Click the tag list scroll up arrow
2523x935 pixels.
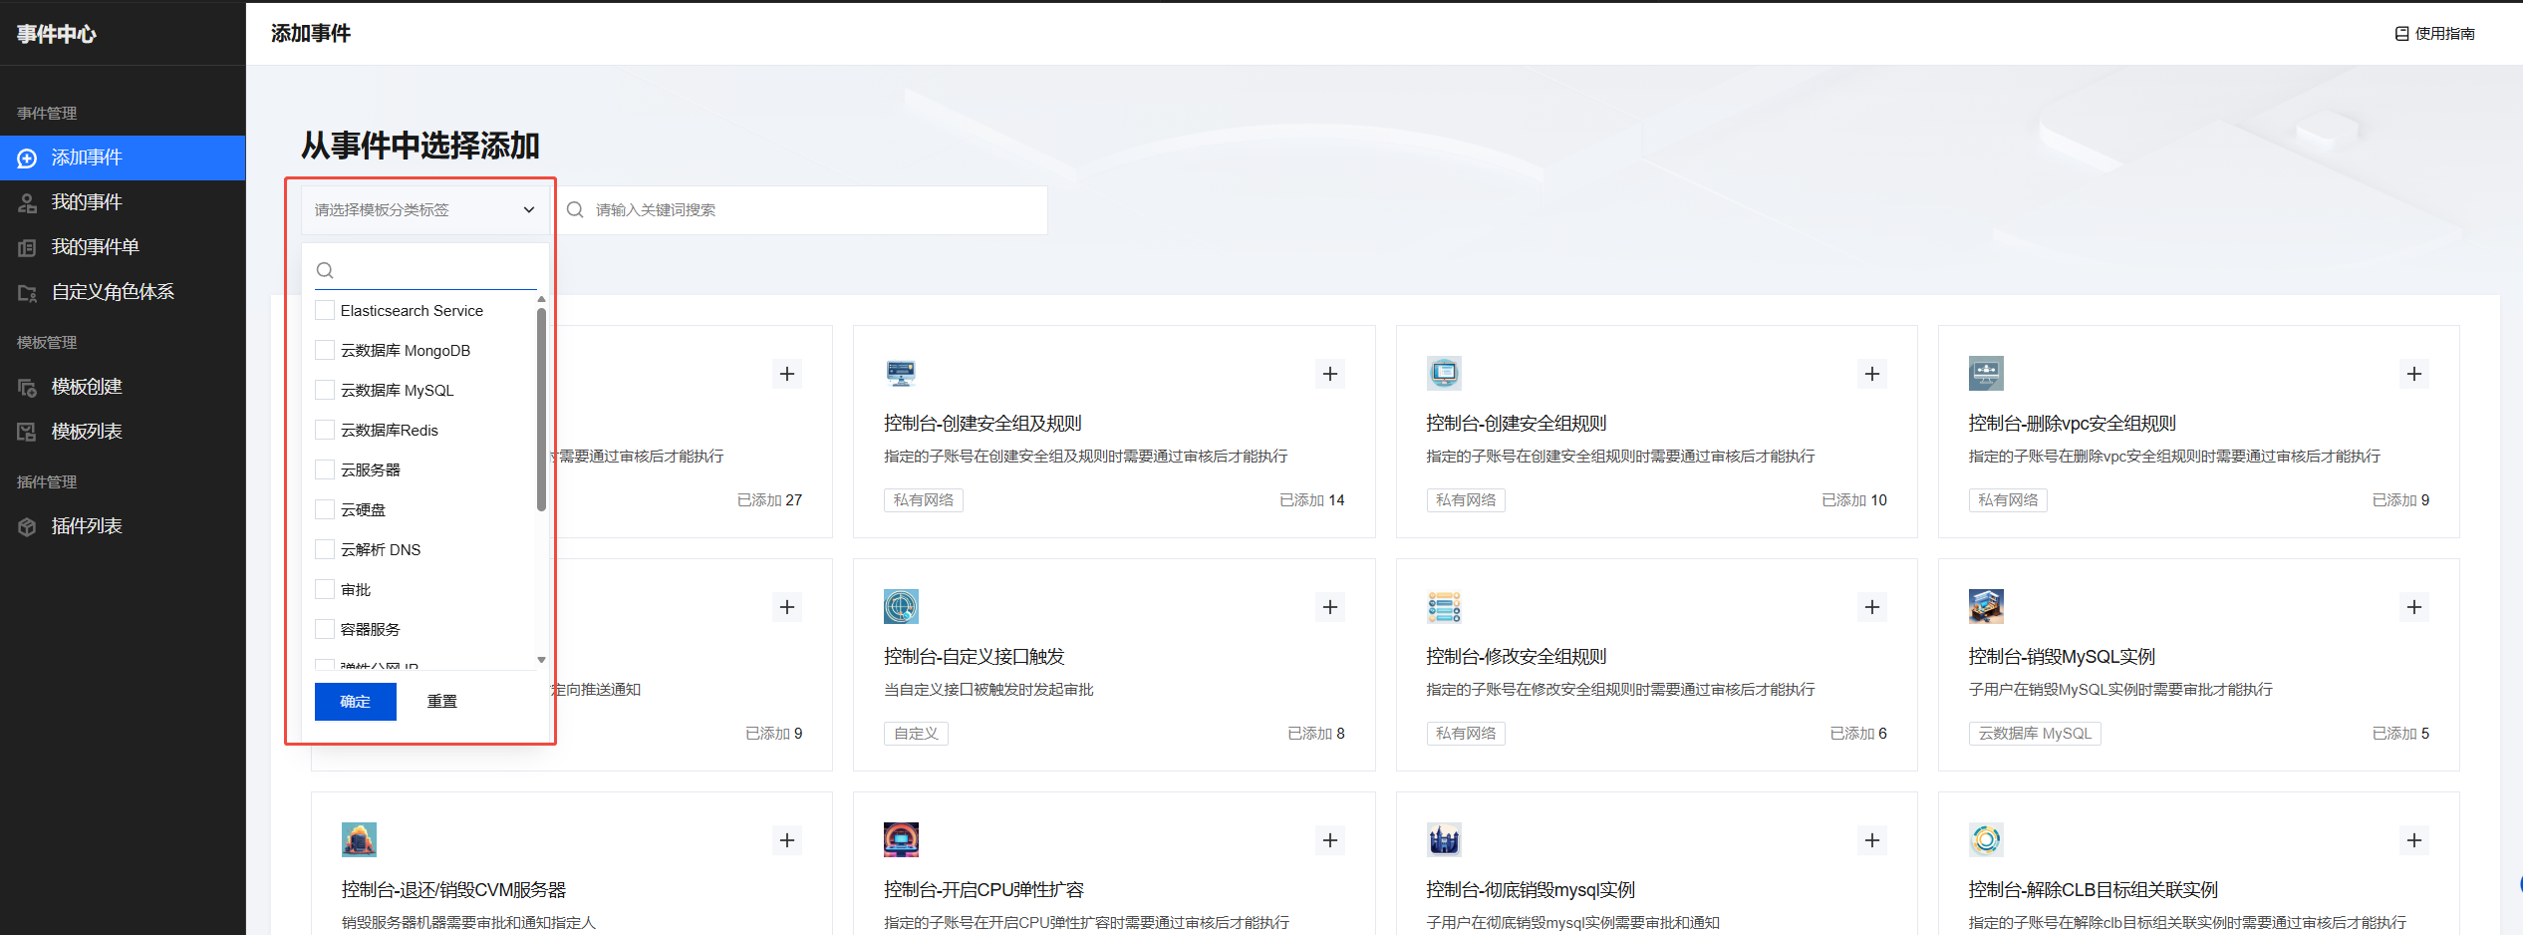541,299
